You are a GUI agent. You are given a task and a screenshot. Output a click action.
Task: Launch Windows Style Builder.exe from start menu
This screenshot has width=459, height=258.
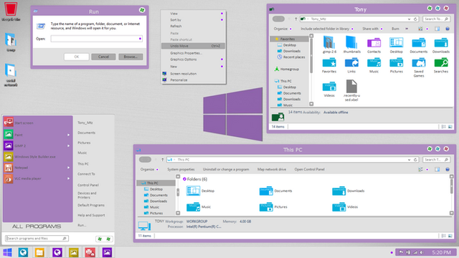[x=38, y=156]
